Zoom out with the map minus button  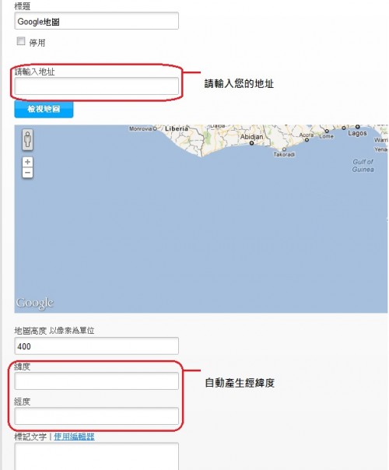pyautogui.click(x=27, y=173)
